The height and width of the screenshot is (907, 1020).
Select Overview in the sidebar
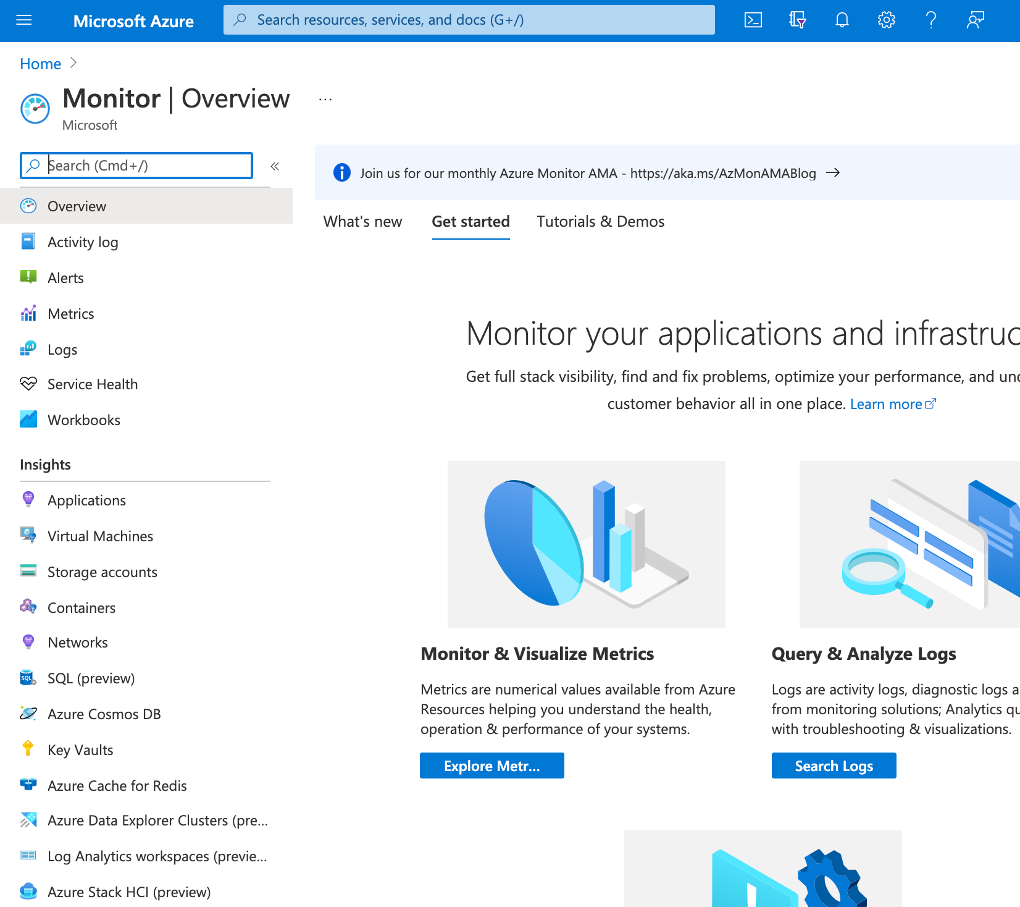(x=146, y=206)
